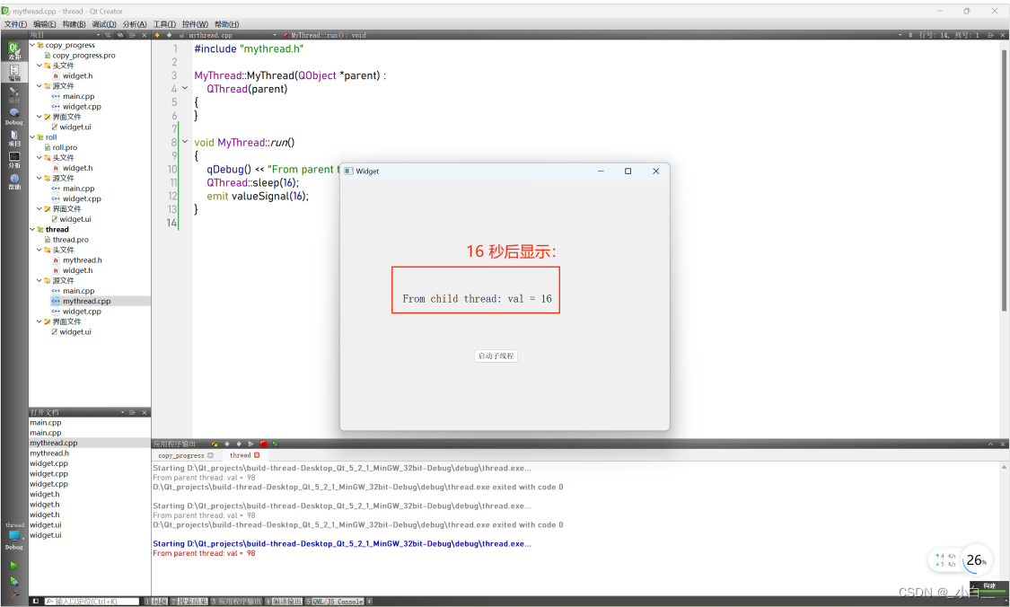Split the Projects side panel
Viewport: 1010px width, 607px height.
point(132,35)
